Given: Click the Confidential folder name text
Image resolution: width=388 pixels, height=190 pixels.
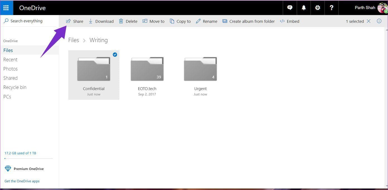Looking at the screenshot, I should (94, 89).
